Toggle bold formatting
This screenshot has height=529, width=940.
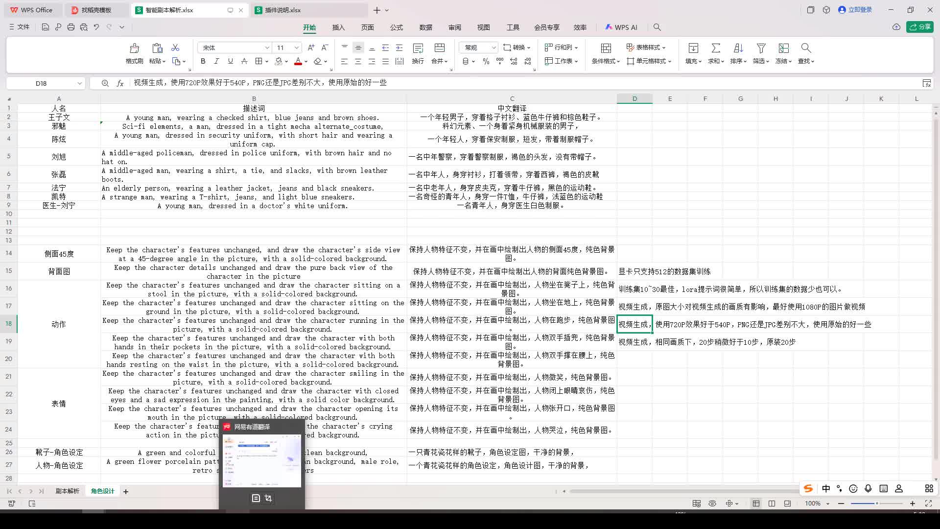pyautogui.click(x=203, y=61)
